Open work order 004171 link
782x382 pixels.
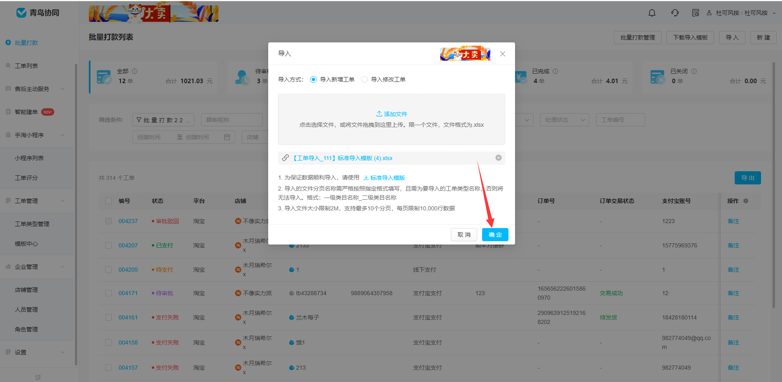[x=128, y=293]
